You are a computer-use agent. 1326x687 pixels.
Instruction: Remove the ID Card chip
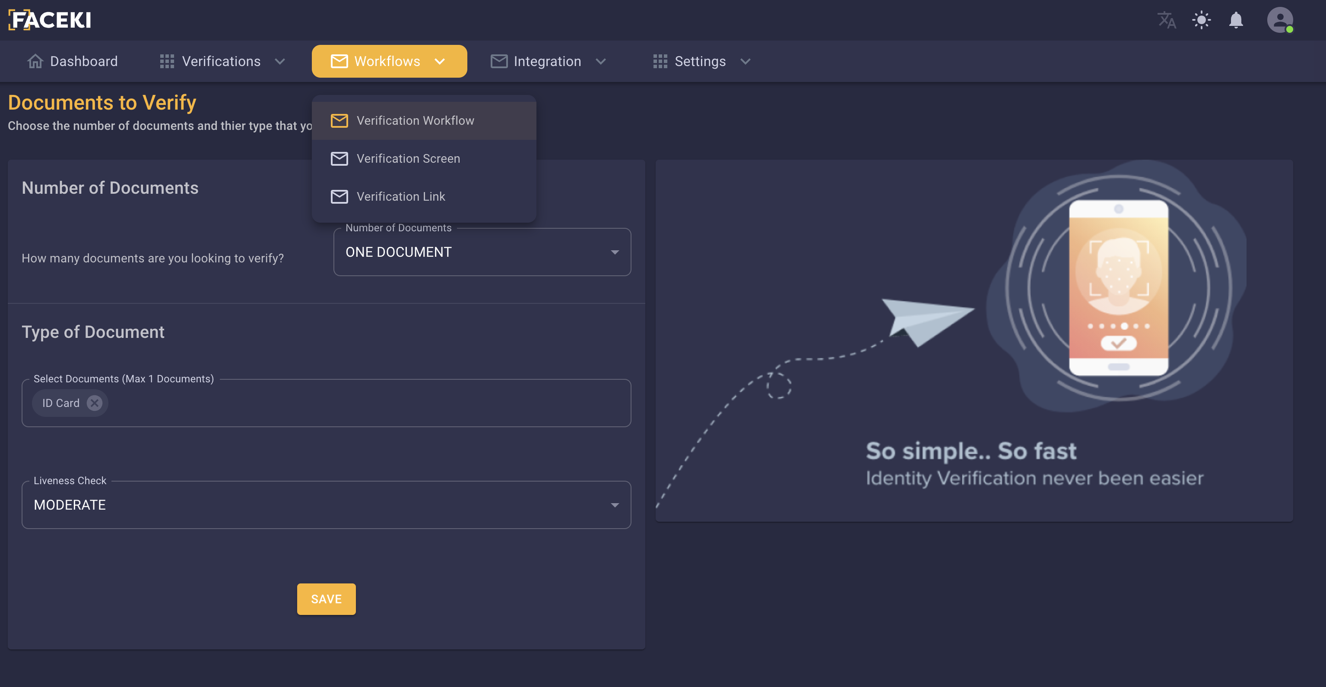coord(94,403)
